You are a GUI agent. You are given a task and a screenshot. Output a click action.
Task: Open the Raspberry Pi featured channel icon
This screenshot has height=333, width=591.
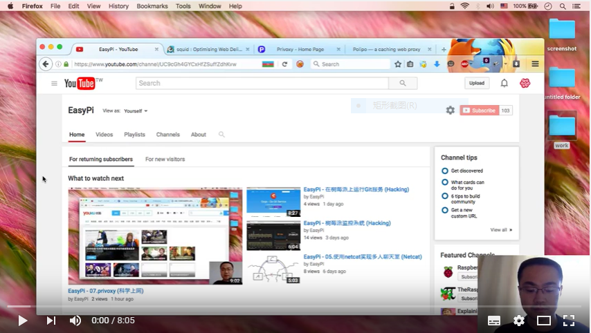click(448, 272)
